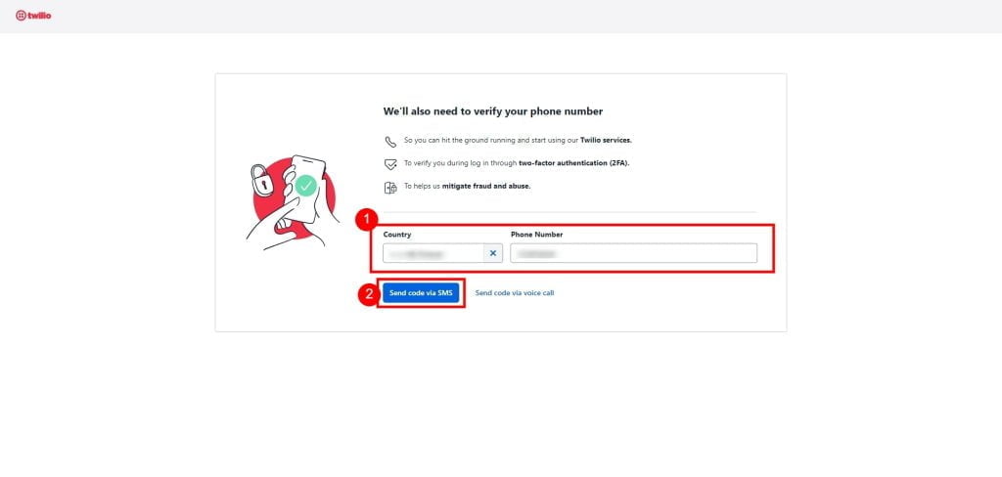Screen dimensions: 1002x477
Task: Click the fraud mitigation devices icon
Action: pos(390,186)
